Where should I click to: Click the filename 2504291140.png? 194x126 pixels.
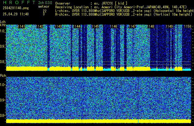click(16, 8)
